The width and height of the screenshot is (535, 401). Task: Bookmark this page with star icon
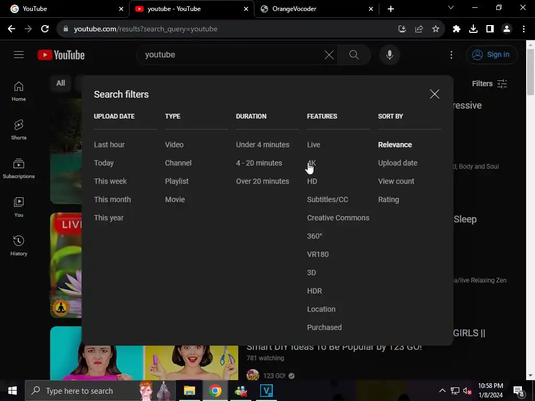click(435, 29)
